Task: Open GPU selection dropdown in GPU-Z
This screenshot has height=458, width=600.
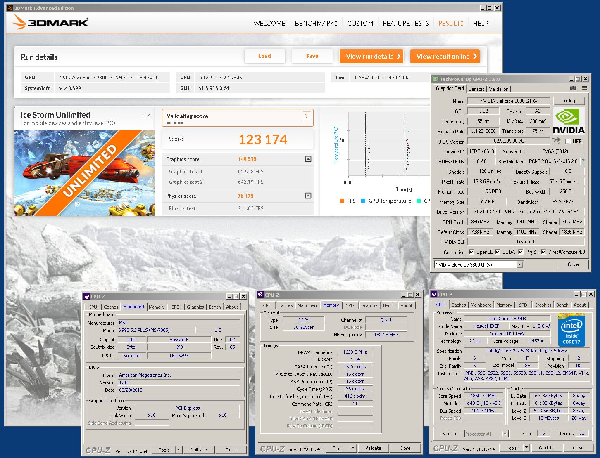Action: [x=520, y=264]
